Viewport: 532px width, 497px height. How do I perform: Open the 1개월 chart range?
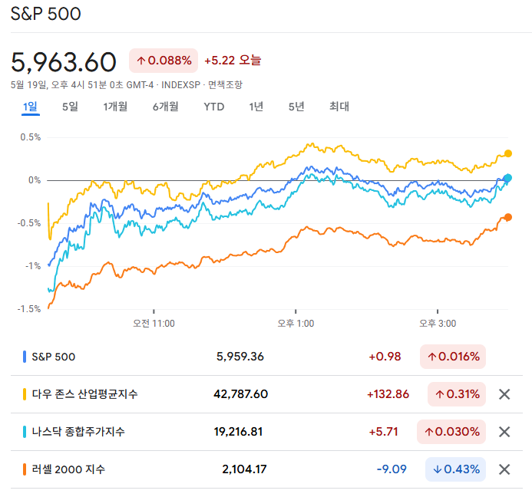pyautogui.click(x=115, y=107)
